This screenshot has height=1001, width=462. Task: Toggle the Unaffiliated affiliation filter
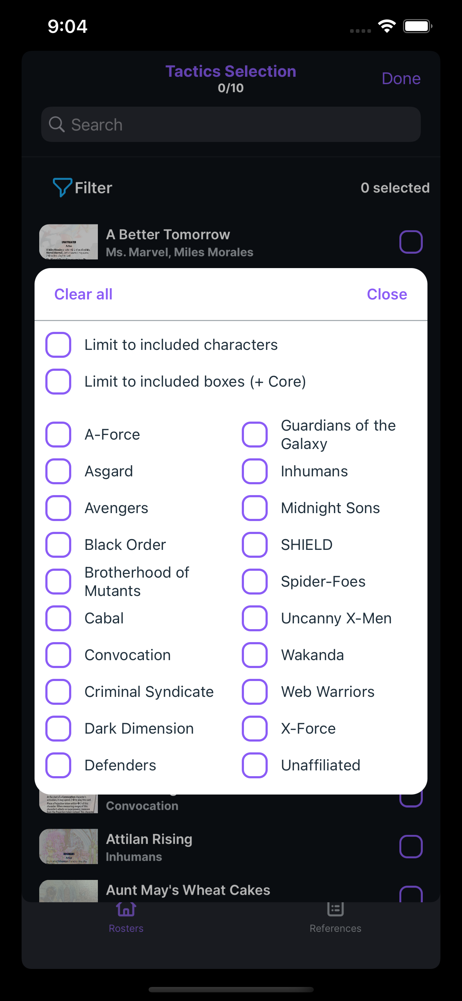254,765
